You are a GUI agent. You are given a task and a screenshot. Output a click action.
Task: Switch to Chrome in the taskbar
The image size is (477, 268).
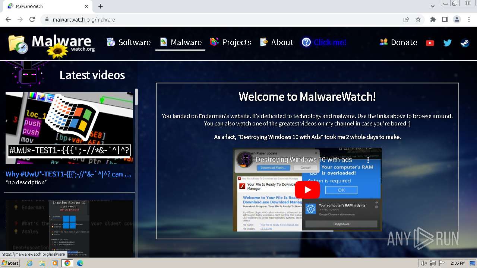(67, 263)
